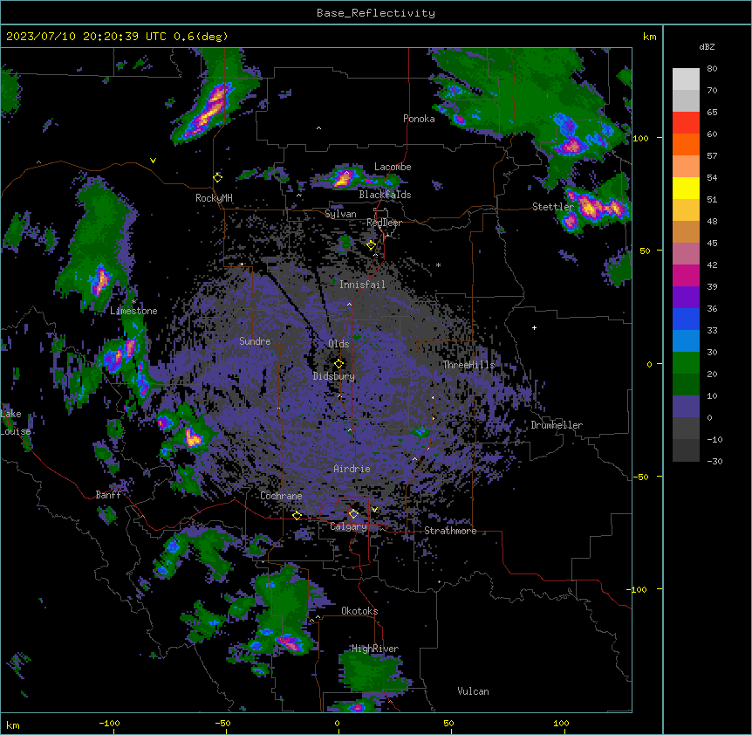Click the Sundre label
This screenshot has width=752, height=735.
click(255, 341)
